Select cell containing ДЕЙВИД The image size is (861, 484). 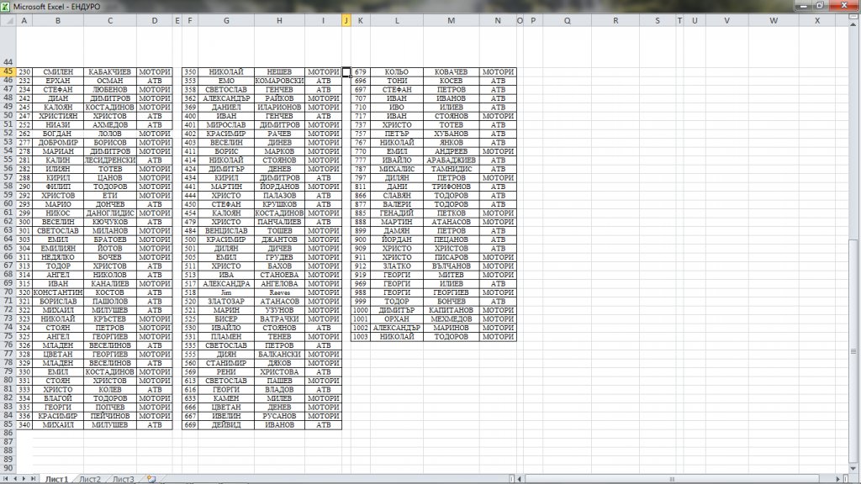coord(226,424)
